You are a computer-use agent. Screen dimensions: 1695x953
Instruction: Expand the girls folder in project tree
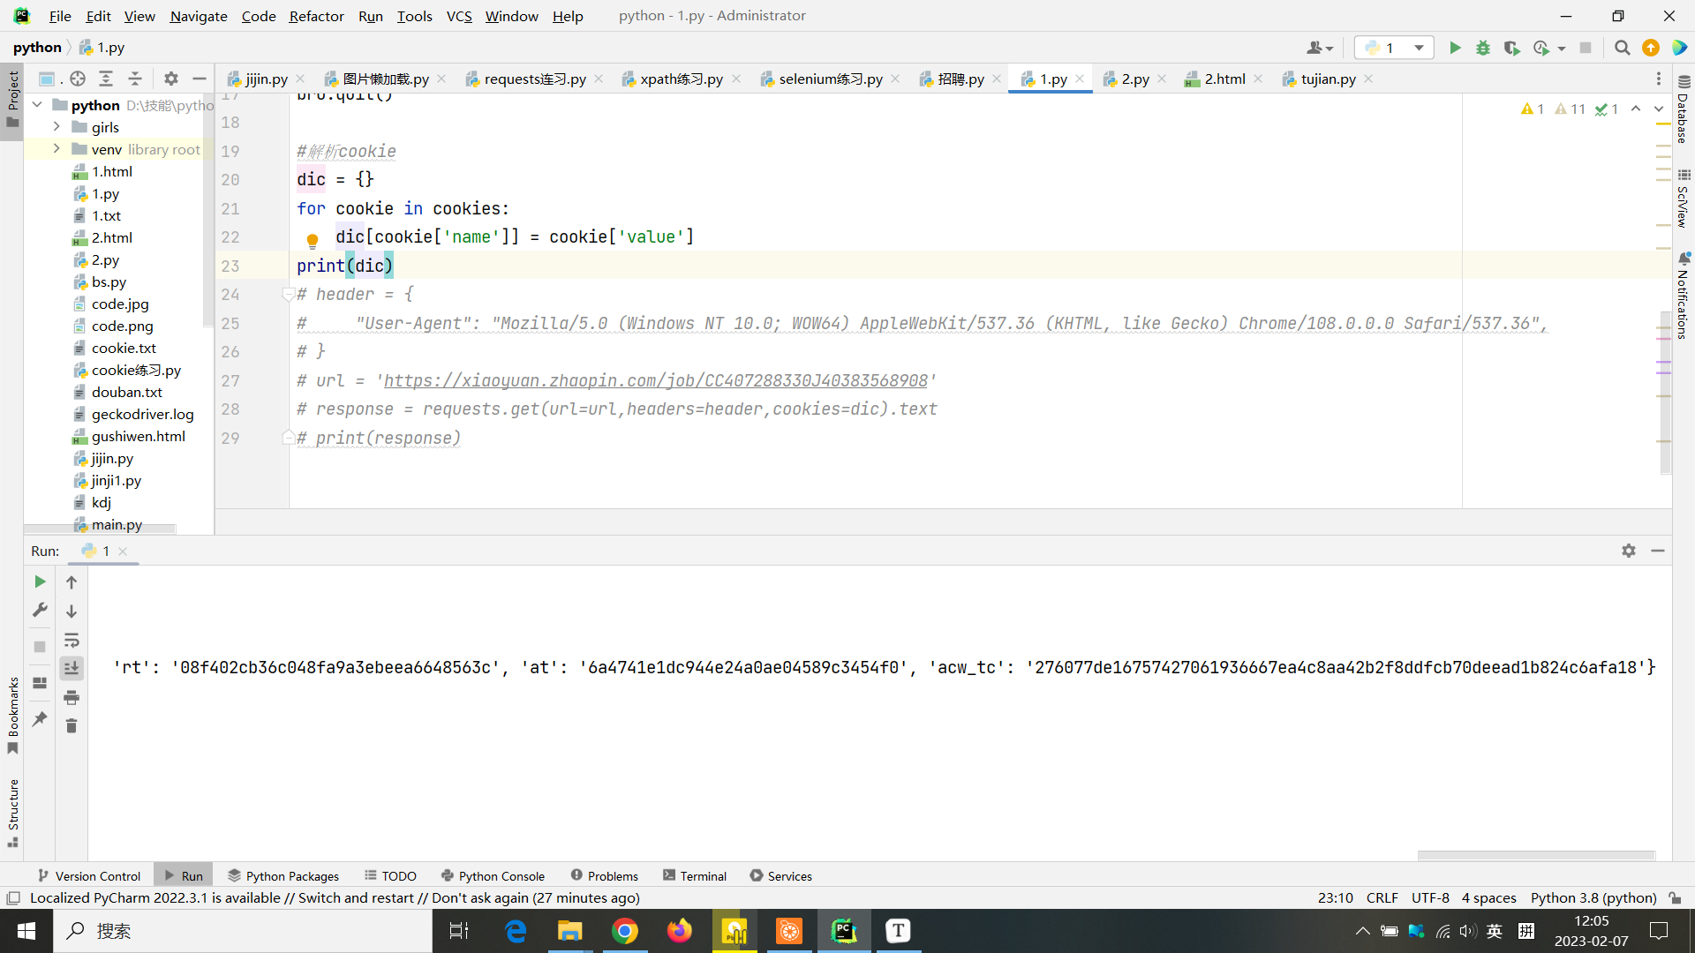tap(56, 127)
